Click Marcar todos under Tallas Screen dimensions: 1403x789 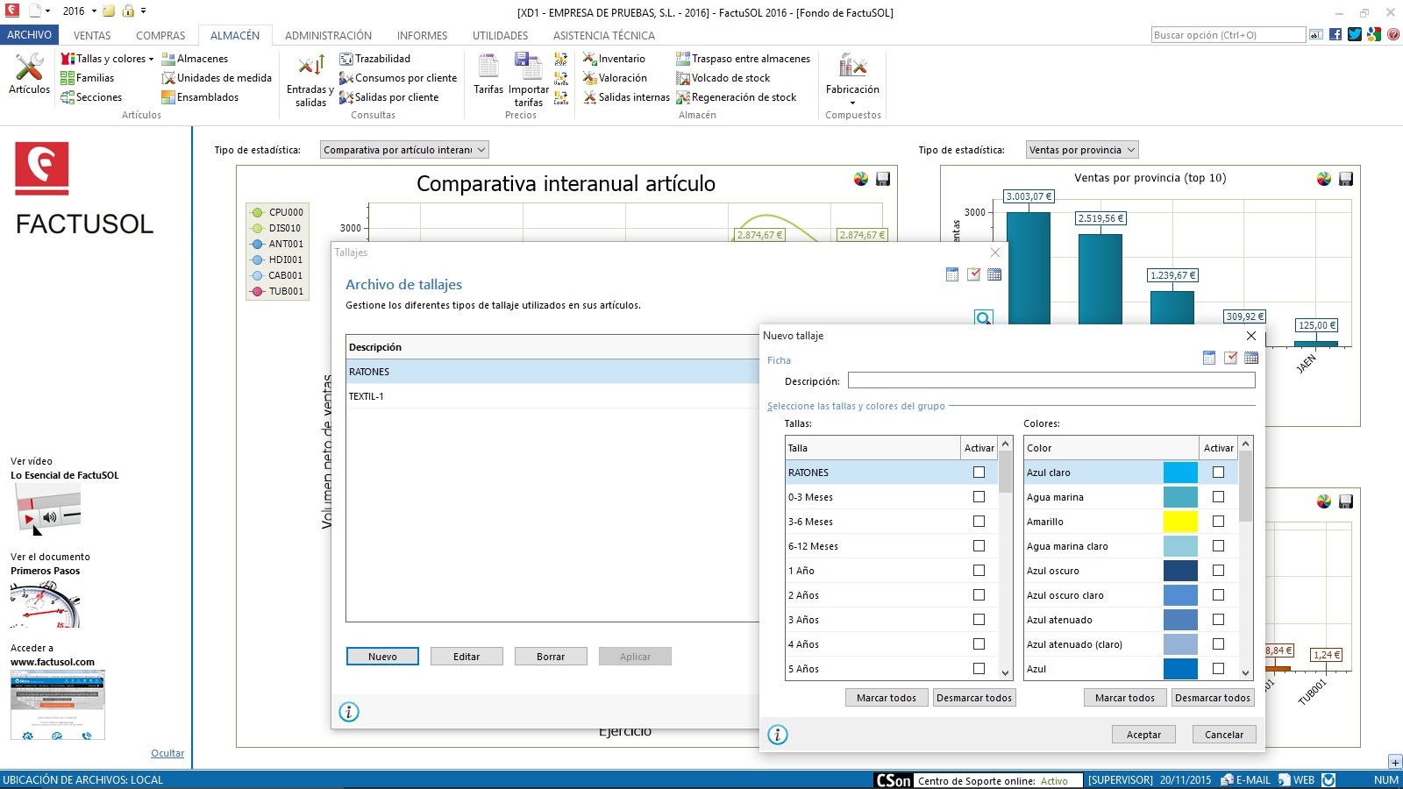point(887,698)
